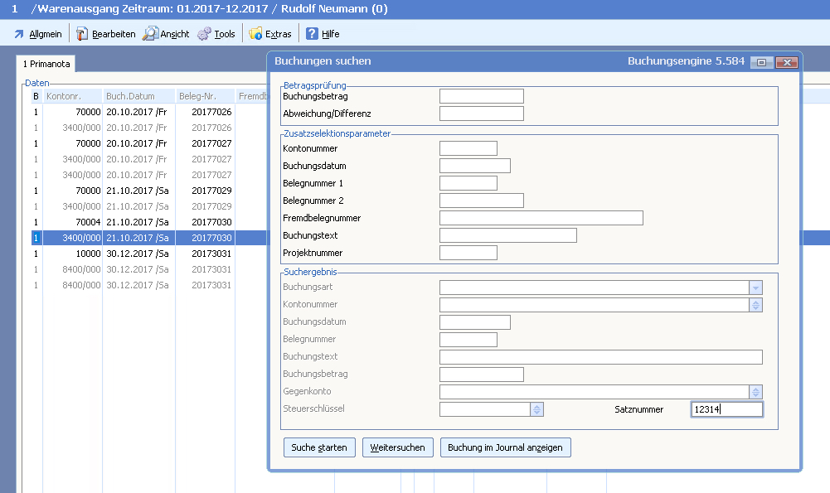The height and width of the screenshot is (493, 830).
Task: Maximize the Buchungen suchen dialog
Action: [x=761, y=62]
